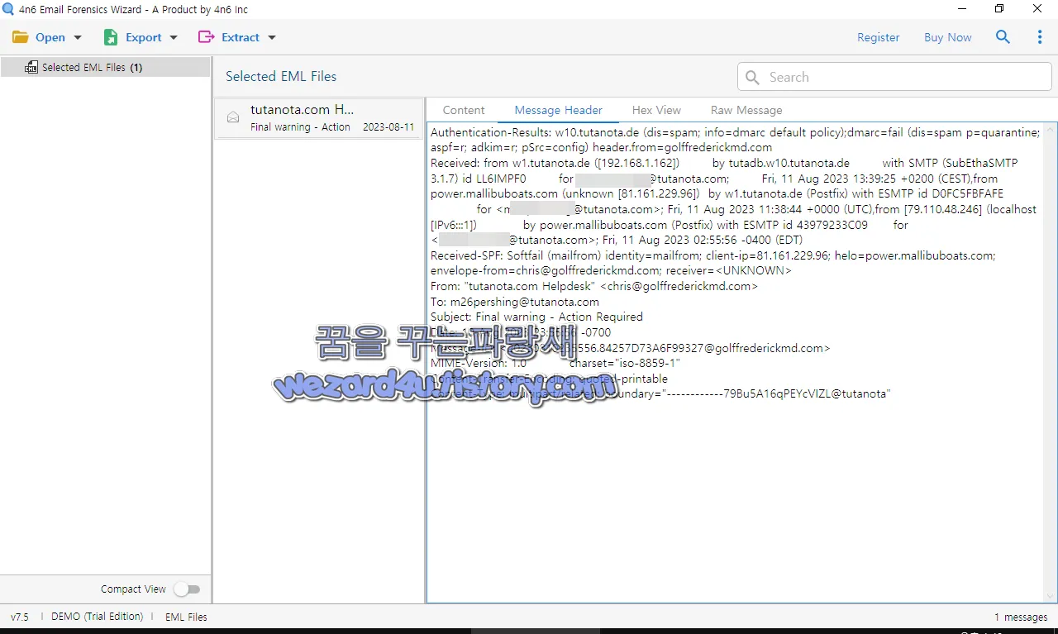Focus the Search input field
The height and width of the screenshot is (634, 1058).
point(894,77)
